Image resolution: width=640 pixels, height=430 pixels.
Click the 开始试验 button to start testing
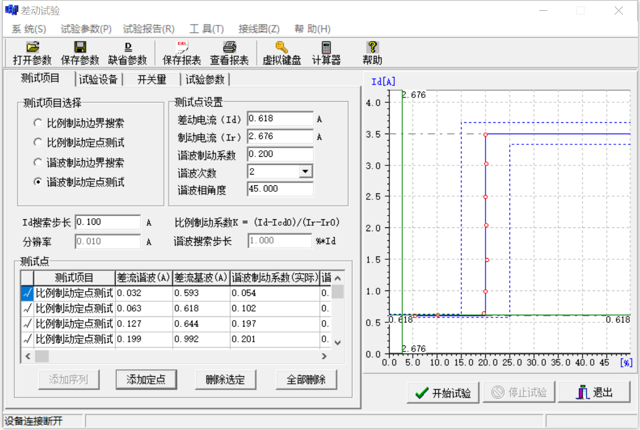pos(443,392)
